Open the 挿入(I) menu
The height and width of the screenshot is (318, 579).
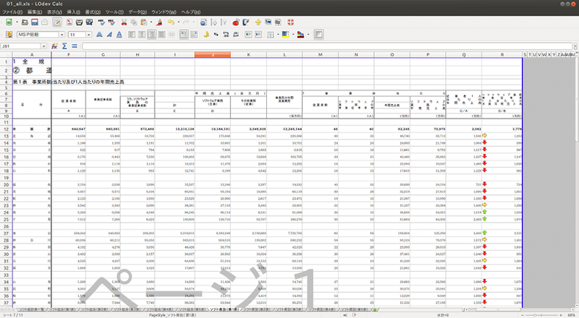[74, 12]
